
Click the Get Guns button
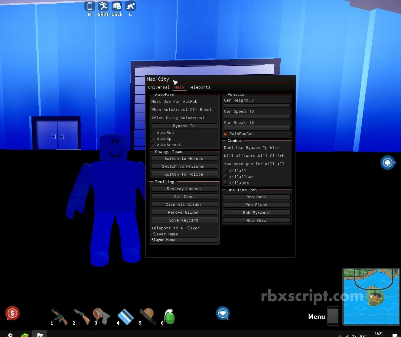(x=184, y=197)
